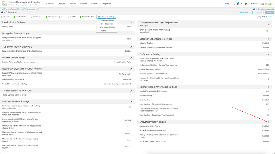Open the Integration menu
This screenshot has width=275, height=154.
point(107,4)
